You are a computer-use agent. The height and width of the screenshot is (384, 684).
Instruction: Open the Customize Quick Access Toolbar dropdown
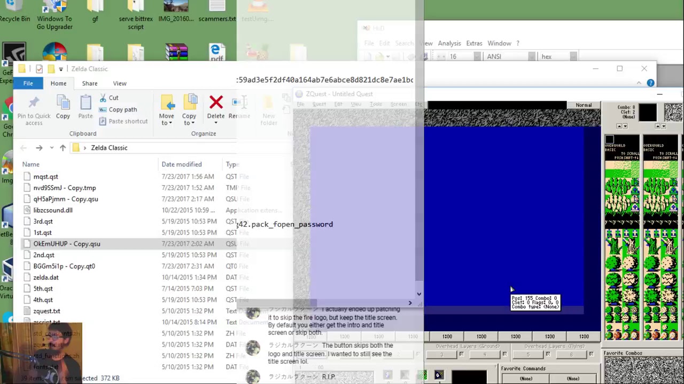tap(61, 69)
